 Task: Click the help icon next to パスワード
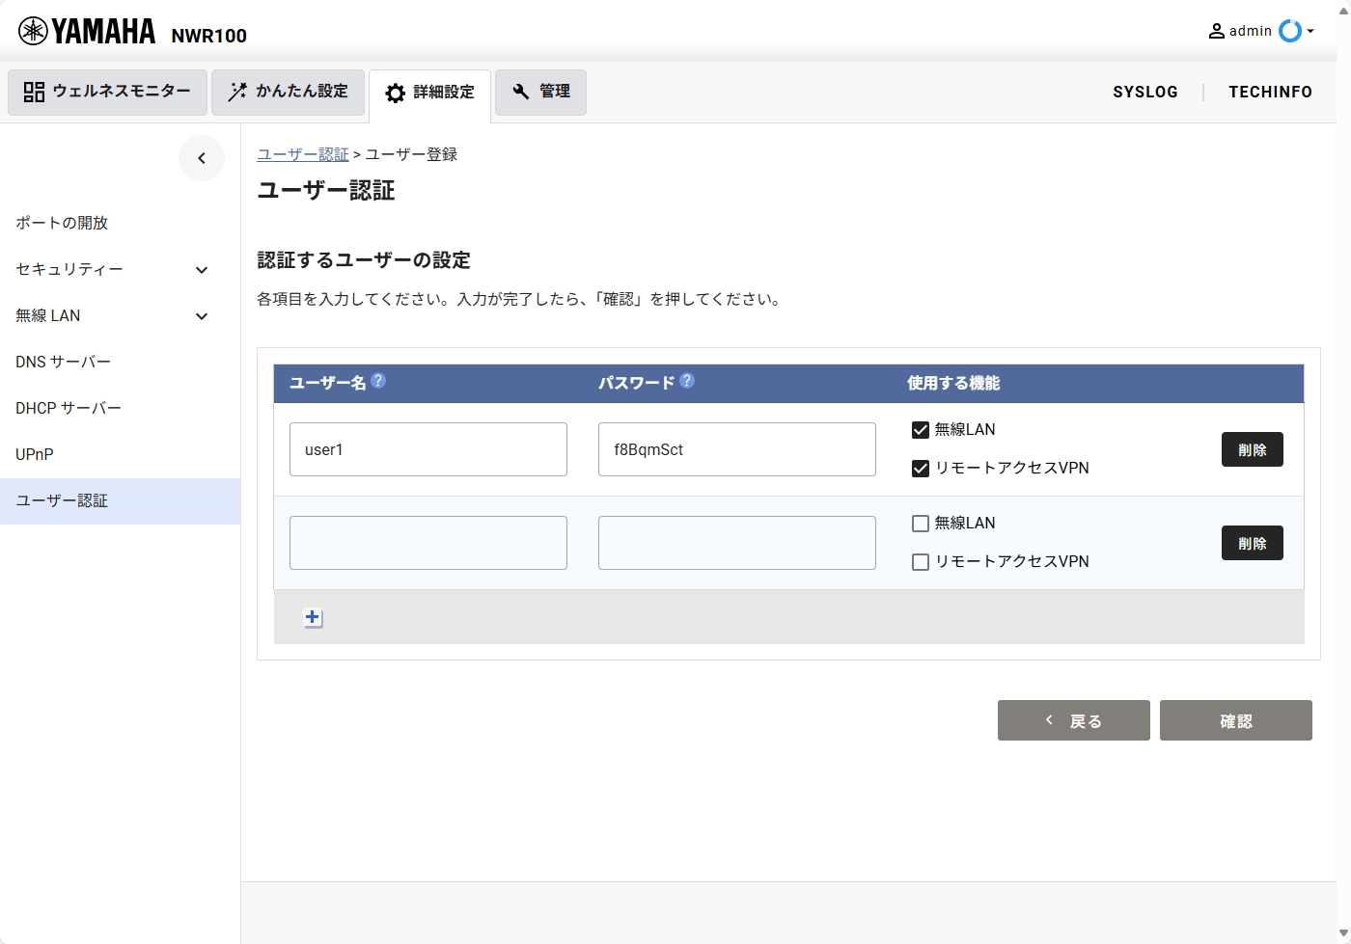[x=687, y=381]
